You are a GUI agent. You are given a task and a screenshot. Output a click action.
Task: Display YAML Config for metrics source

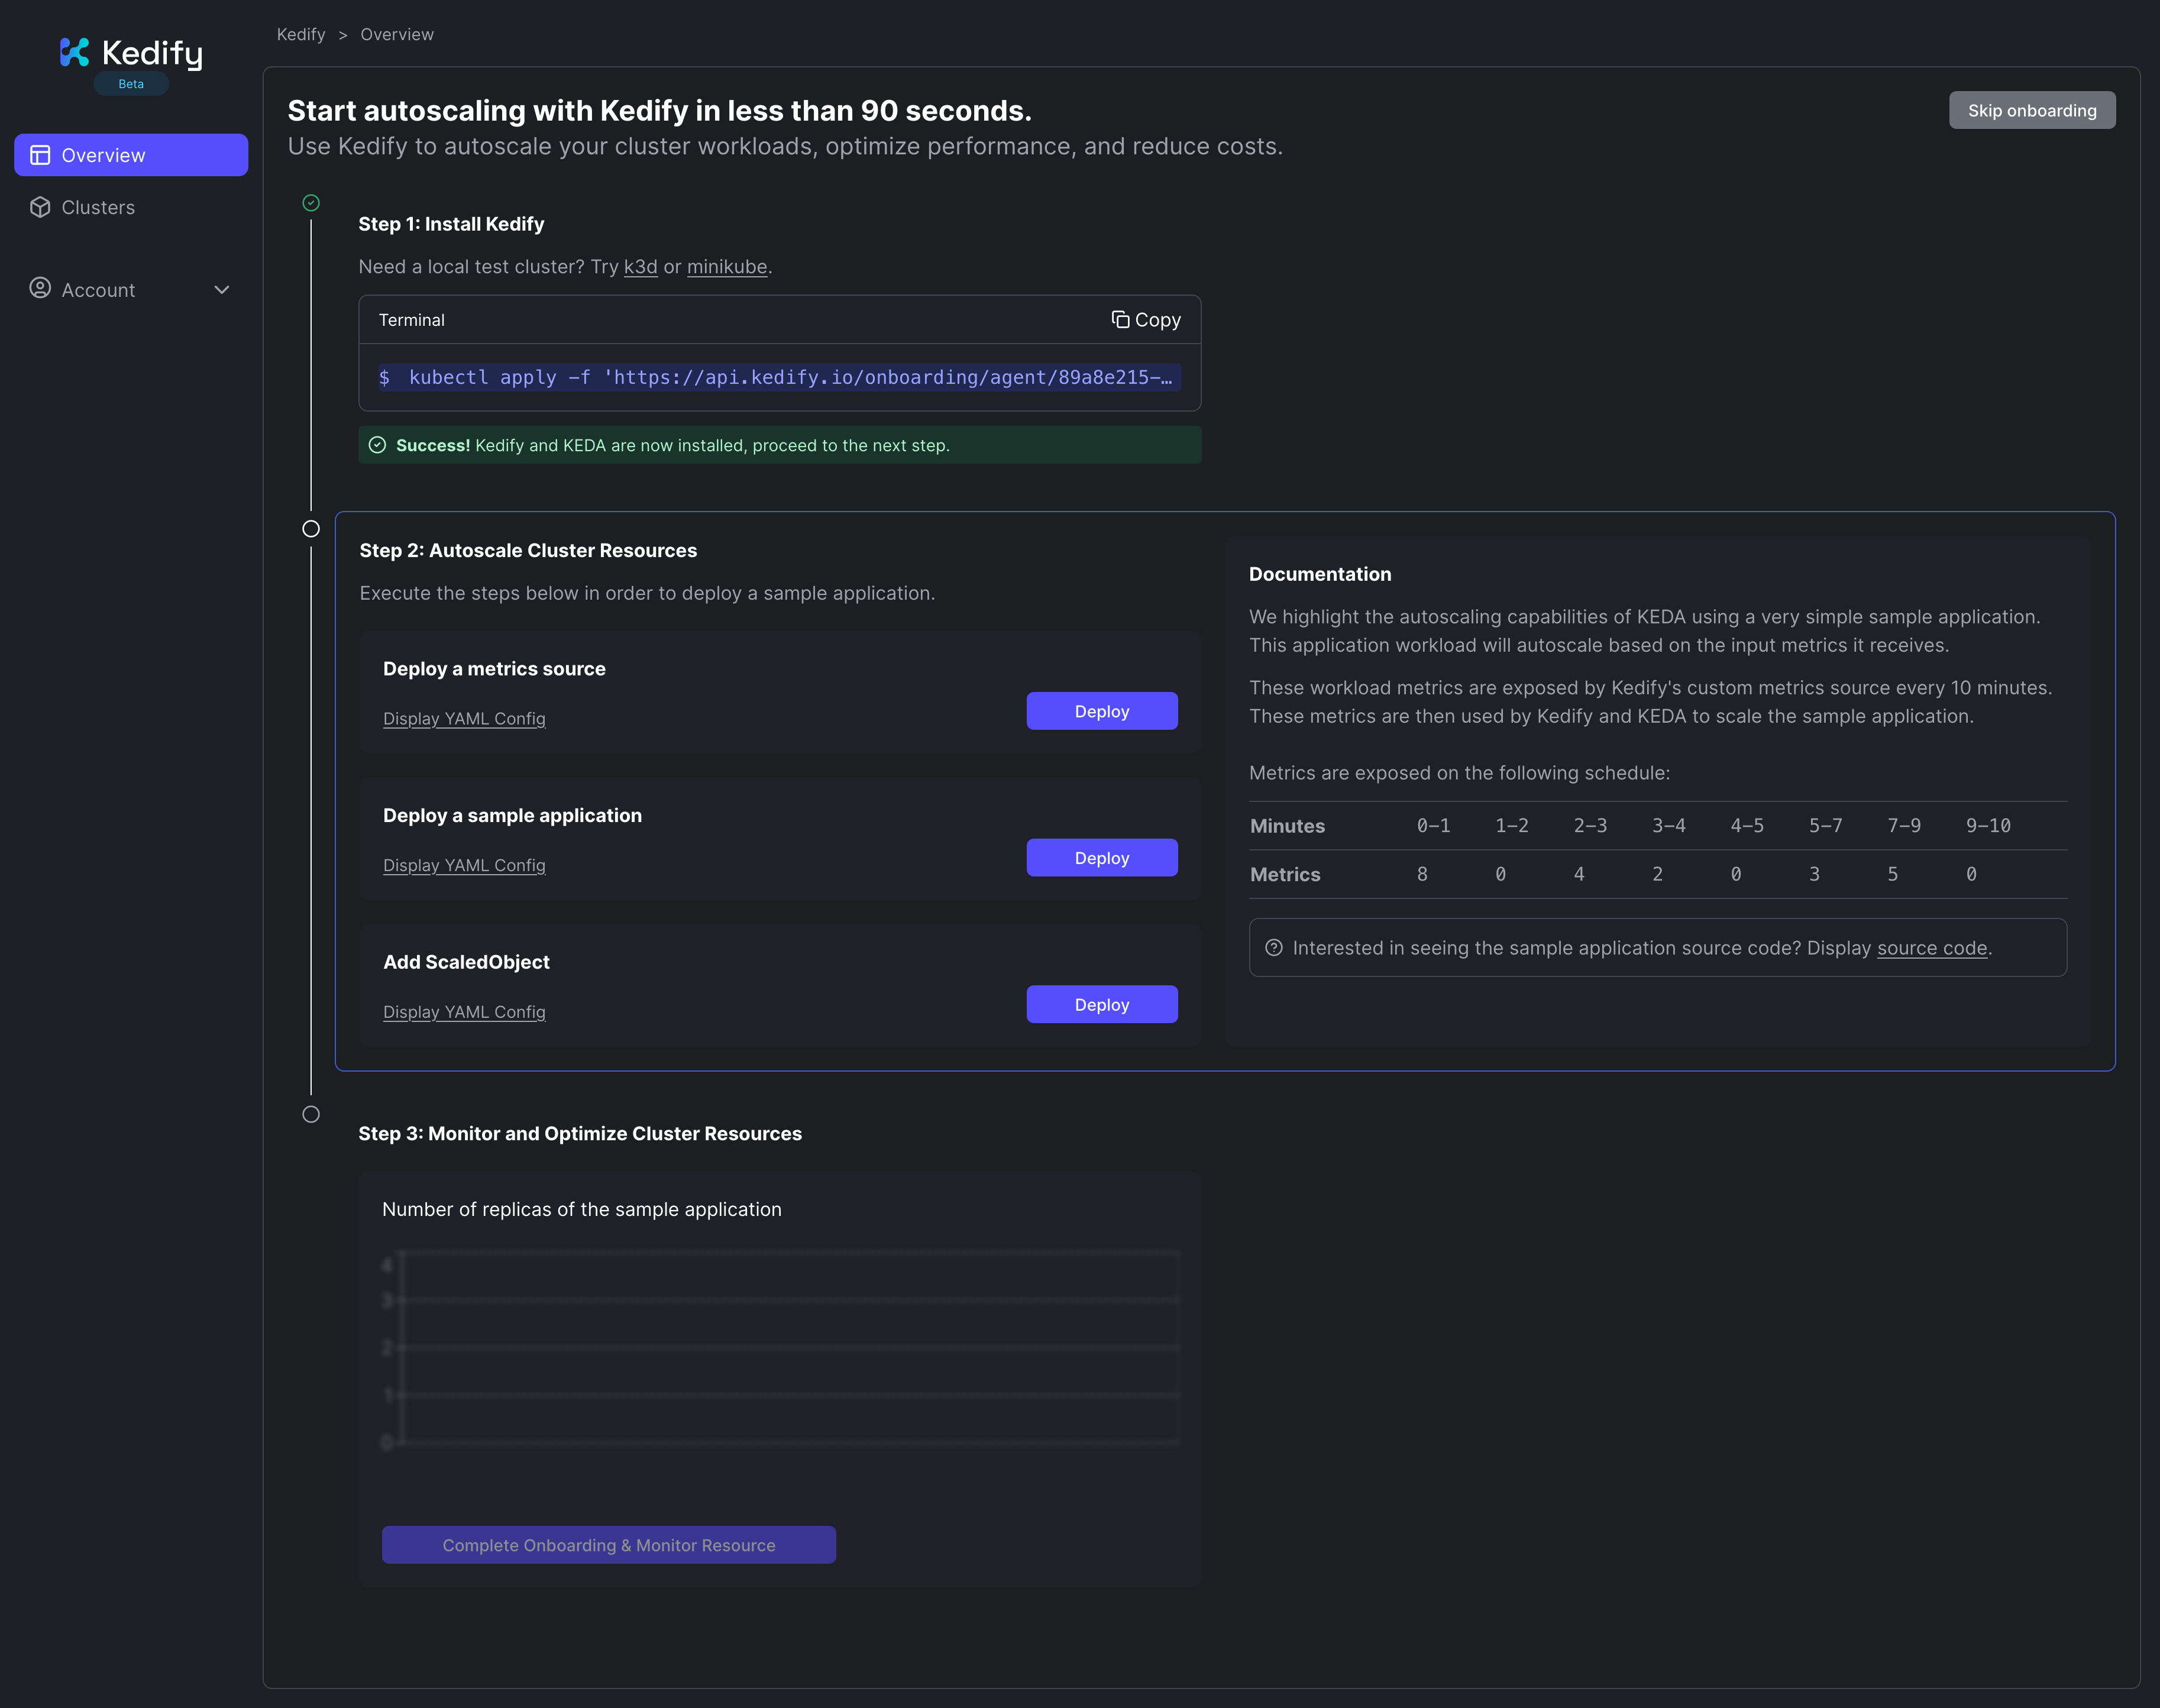click(464, 718)
